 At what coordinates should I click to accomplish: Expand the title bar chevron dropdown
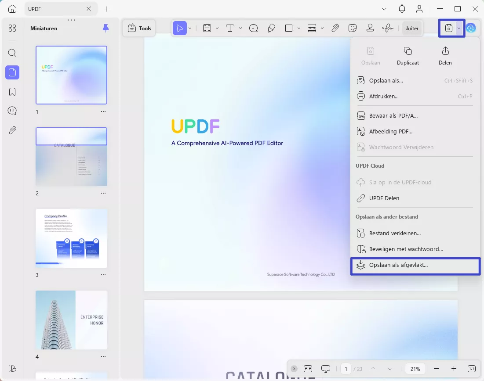384,9
